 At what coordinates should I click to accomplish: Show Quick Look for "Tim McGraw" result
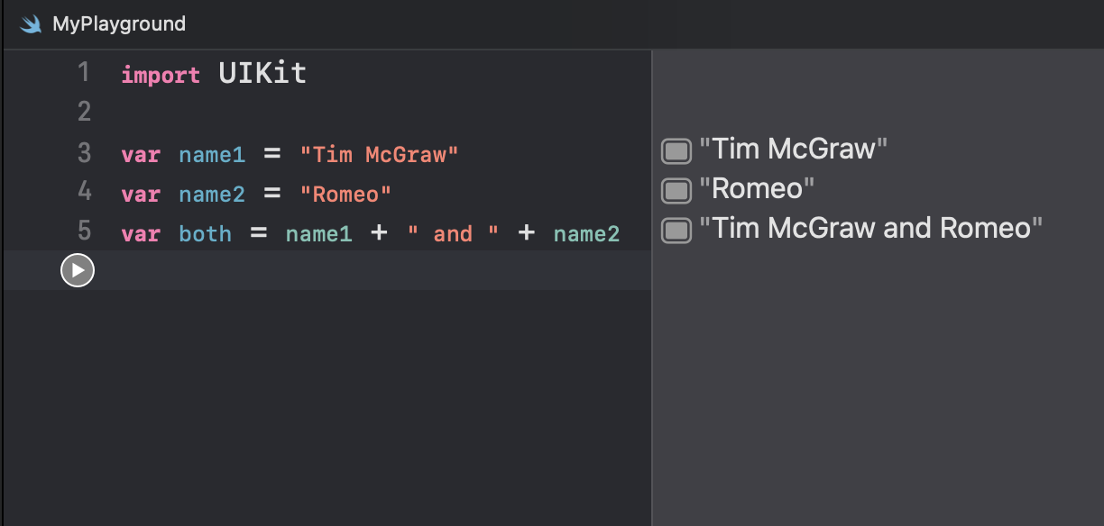[x=676, y=150]
